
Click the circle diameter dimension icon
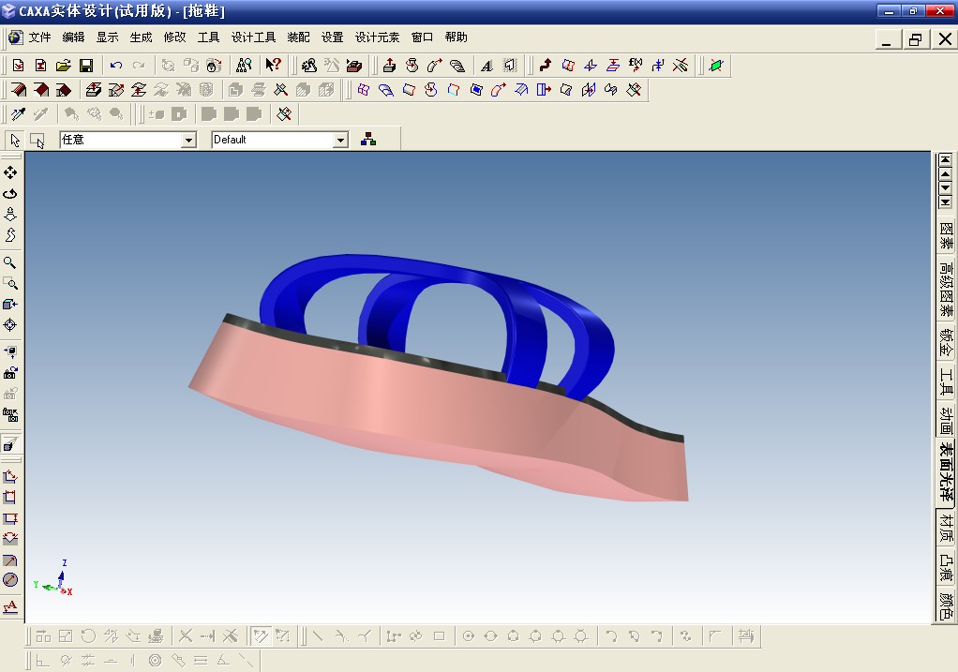pos(10,580)
